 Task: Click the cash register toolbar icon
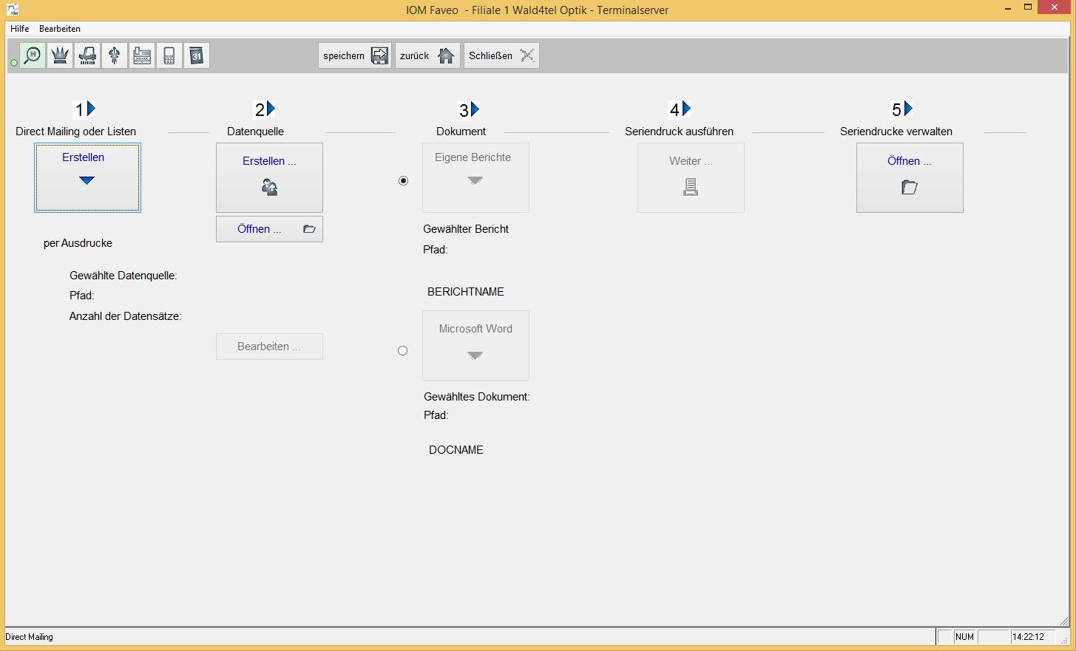142,55
